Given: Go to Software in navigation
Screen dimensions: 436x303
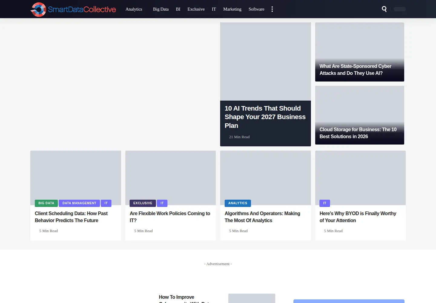Looking at the screenshot, I should click(256, 9).
